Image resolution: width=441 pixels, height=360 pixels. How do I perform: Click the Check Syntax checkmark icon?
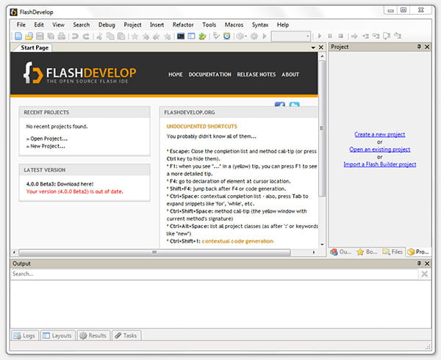pos(216,36)
